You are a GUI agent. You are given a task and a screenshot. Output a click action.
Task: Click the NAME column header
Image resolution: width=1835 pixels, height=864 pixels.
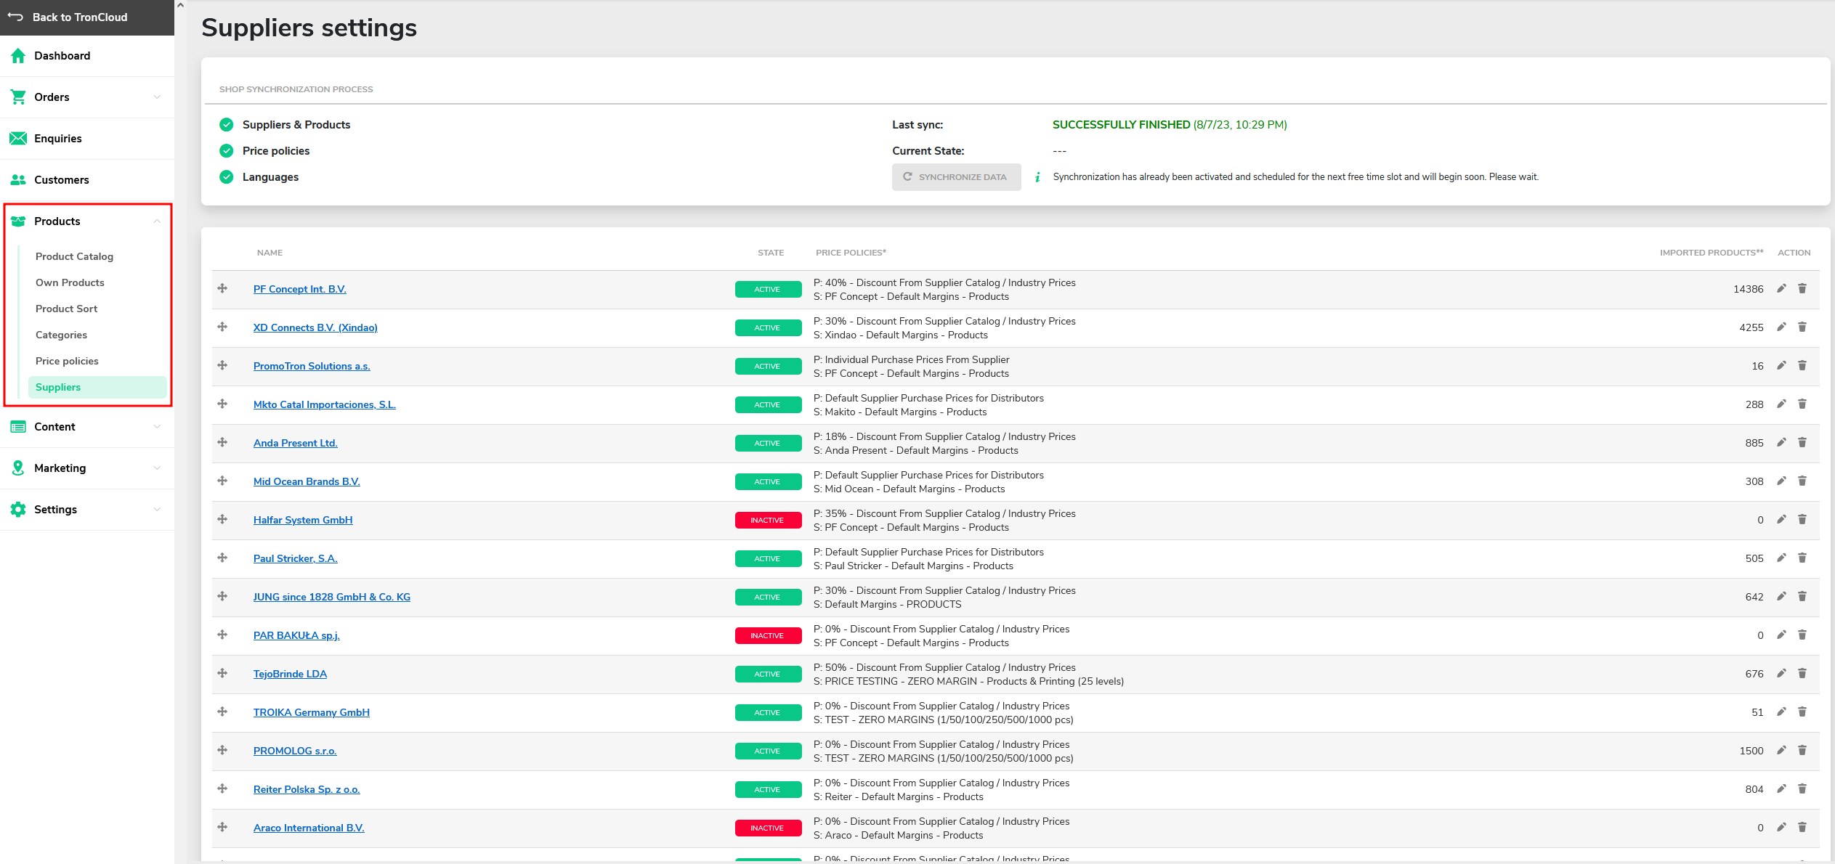(270, 253)
